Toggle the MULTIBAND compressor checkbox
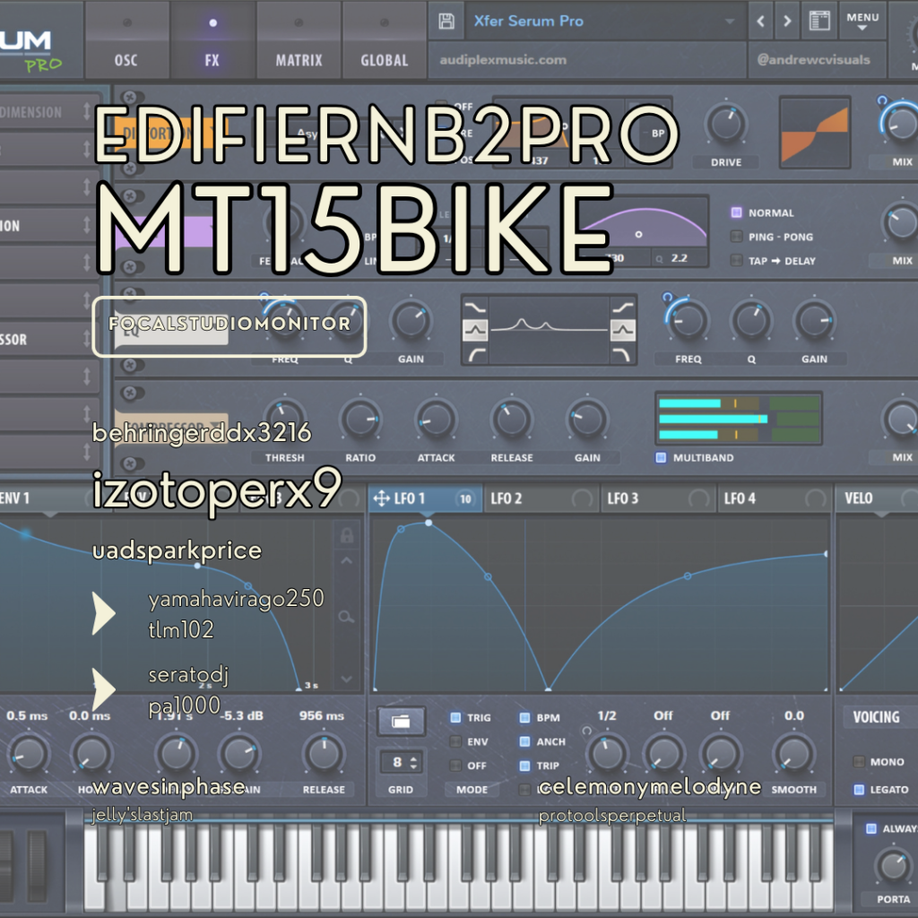The width and height of the screenshot is (918, 918). [661, 458]
